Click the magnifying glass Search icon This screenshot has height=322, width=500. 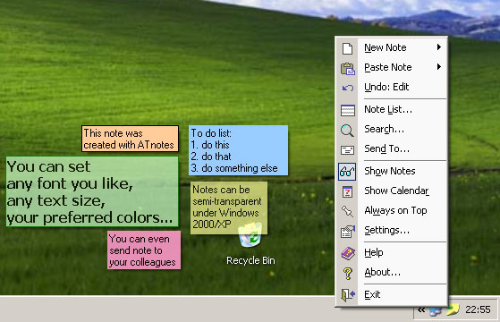(347, 130)
